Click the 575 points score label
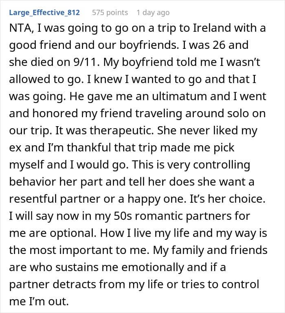Viewport: 285px width, 313px height. click(110, 12)
